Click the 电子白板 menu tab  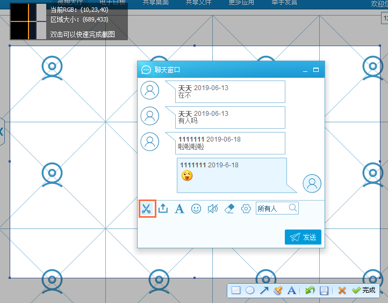tap(113, 3)
